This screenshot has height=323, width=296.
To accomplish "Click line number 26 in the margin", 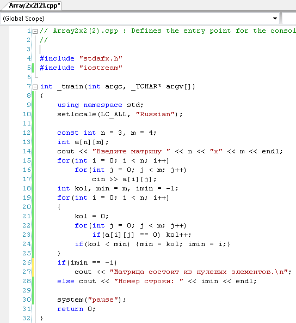I will (27, 262).
